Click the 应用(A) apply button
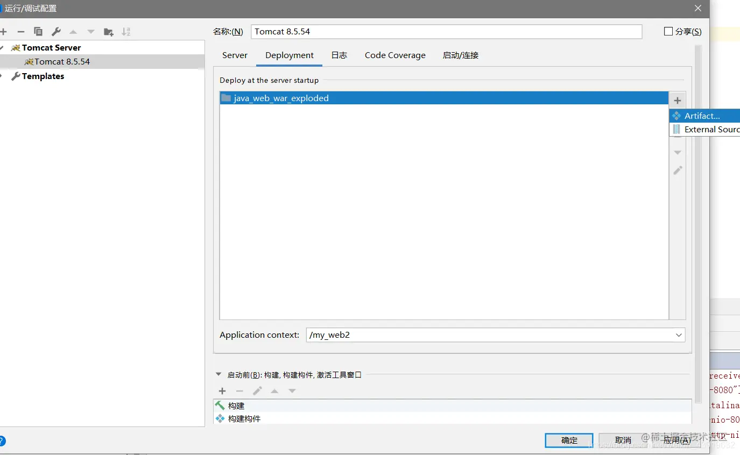Viewport: 740px width, 455px height. coord(677,440)
